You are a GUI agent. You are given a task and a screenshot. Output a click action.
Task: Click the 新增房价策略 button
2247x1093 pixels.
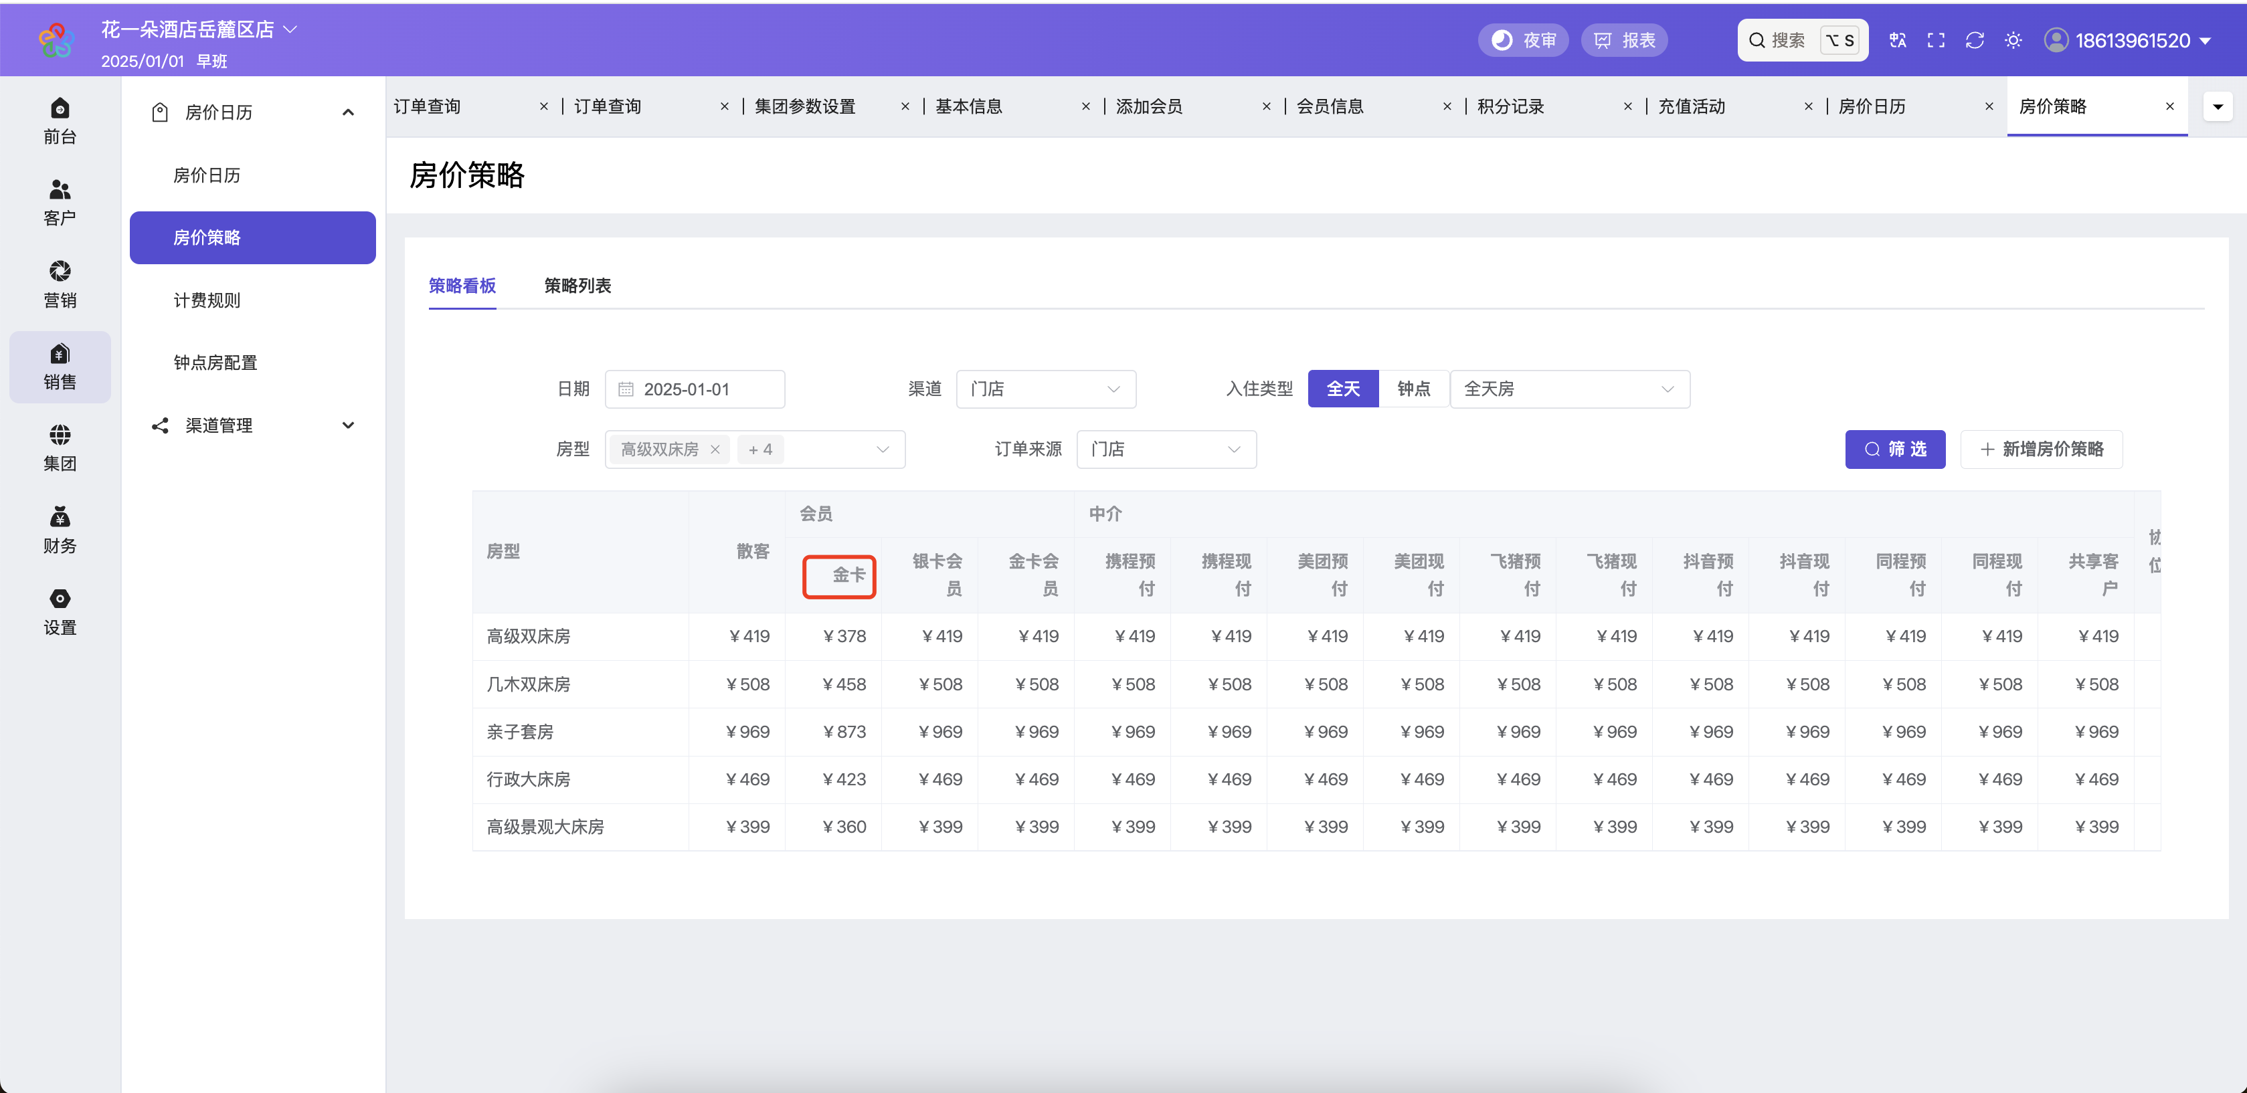tap(2040, 450)
